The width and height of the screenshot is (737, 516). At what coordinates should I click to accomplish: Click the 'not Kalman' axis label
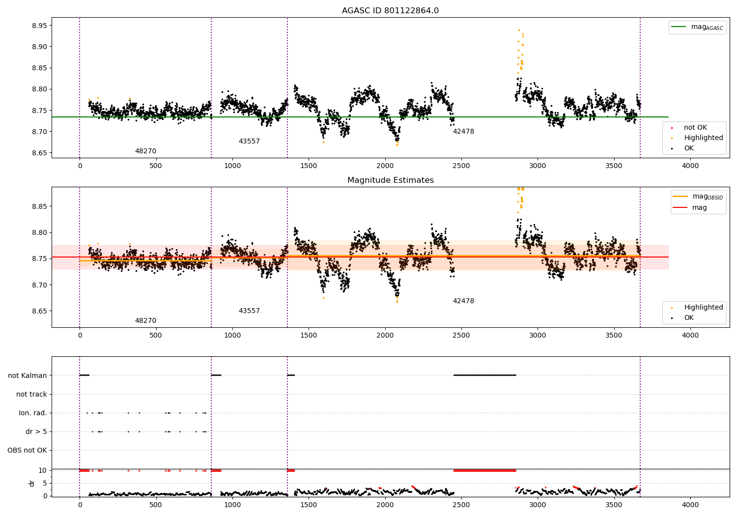pyautogui.click(x=28, y=375)
